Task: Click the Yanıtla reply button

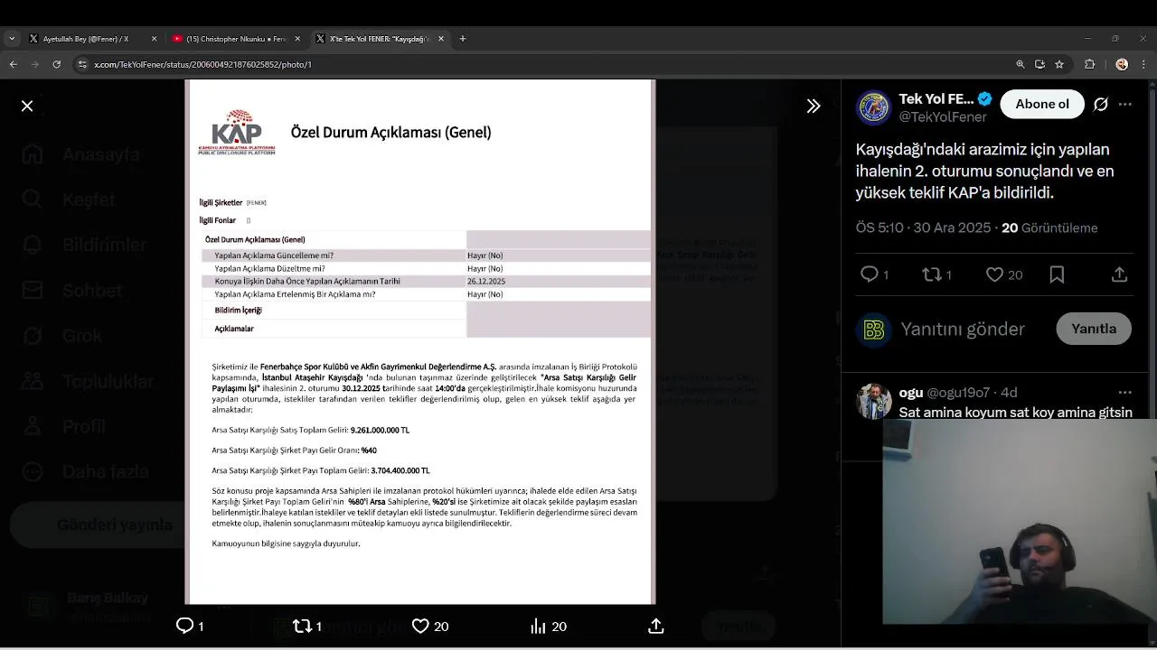Action: pos(1094,329)
